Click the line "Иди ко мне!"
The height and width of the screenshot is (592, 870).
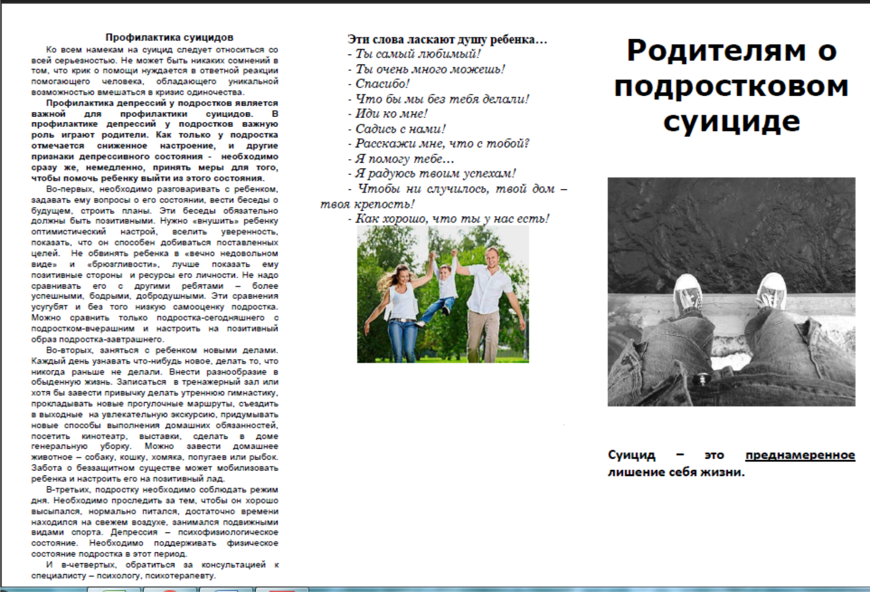387,114
